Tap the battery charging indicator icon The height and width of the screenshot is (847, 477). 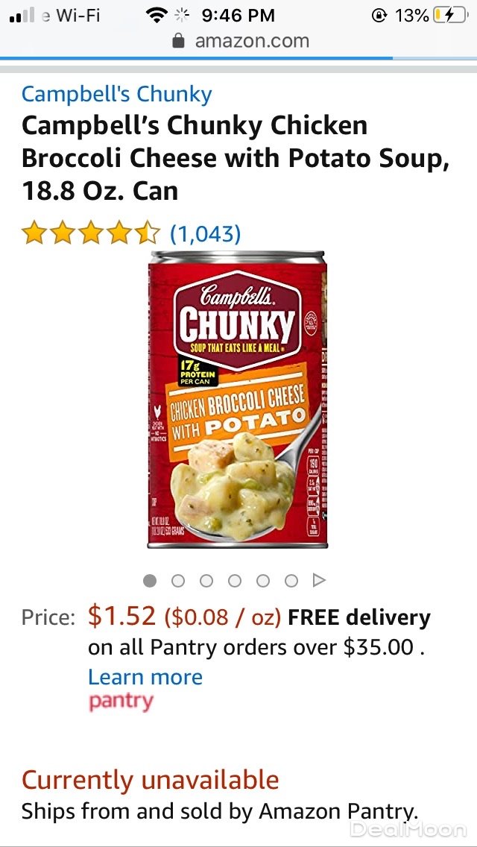449,16
